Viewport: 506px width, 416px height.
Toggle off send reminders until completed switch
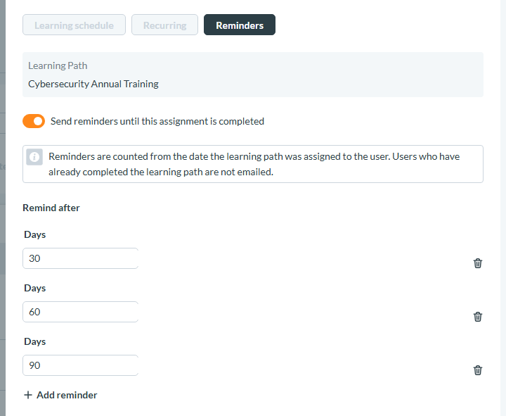tap(34, 121)
